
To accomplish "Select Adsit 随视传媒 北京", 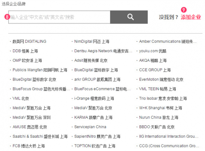I will 91,61.
